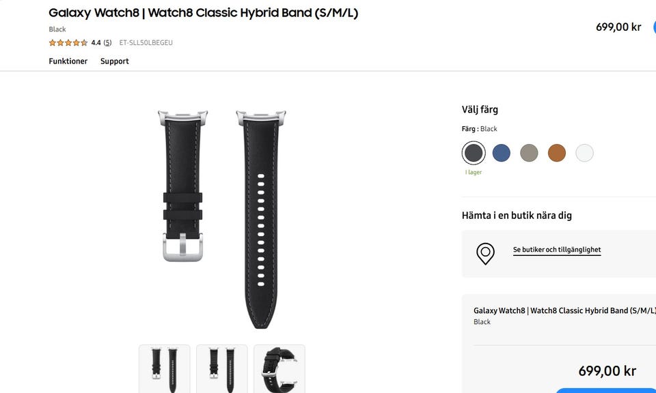Image resolution: width=656 pixels, height=393 pixels.
Task: Click the blue button beside header price
Action: [x=655, y=27]
